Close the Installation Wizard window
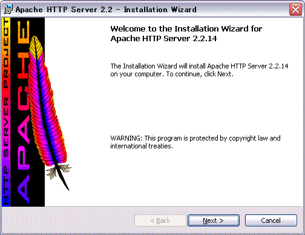 pos(295,9)
